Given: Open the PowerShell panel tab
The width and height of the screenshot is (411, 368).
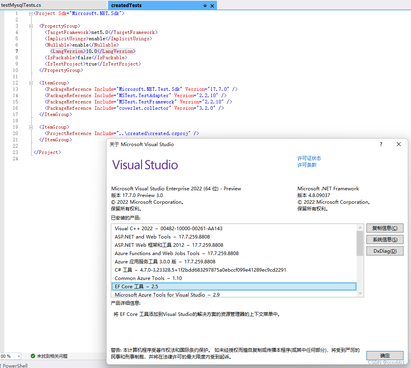Looking at the screenshot, I should pos(15,365).
